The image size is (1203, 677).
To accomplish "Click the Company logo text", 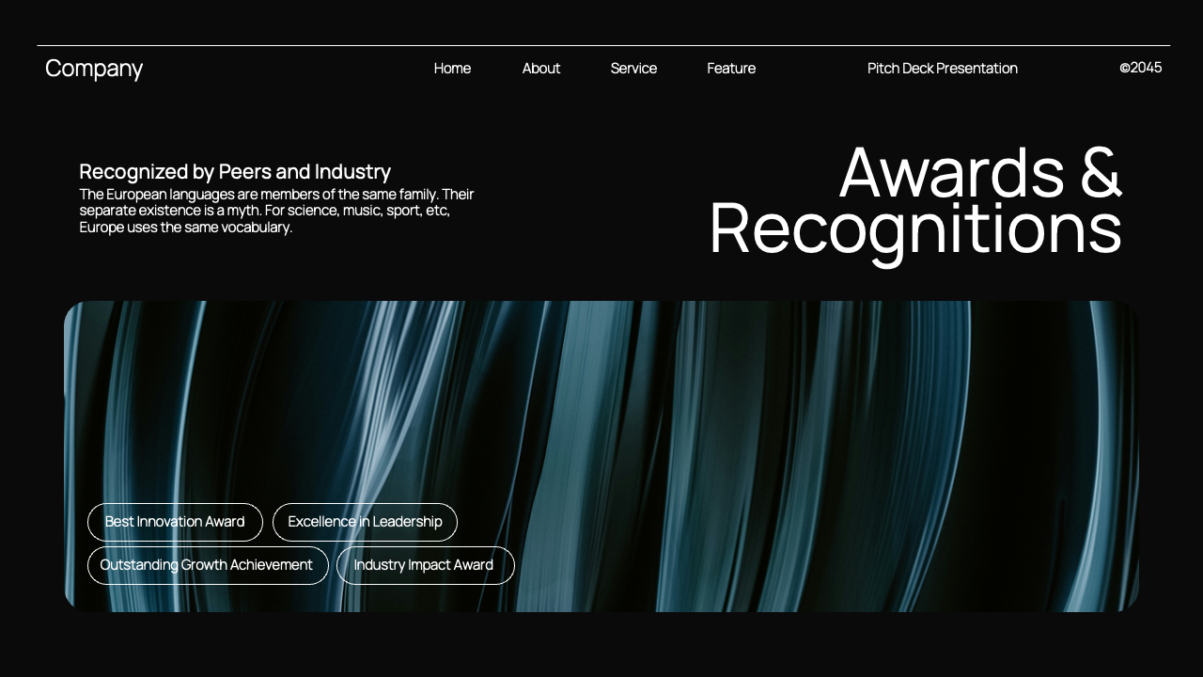I will 94,69.
